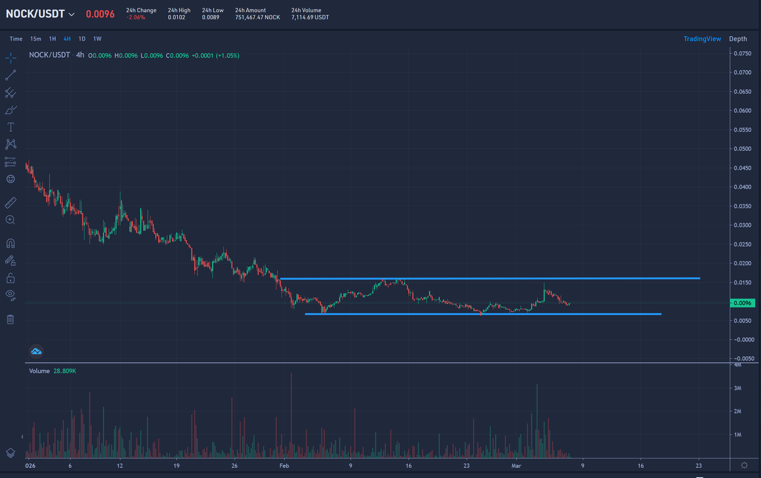Open the NOCK/USDT pair selector dropdown
Image resolution: width=761 pixels, height=478 pixels.
40,14
